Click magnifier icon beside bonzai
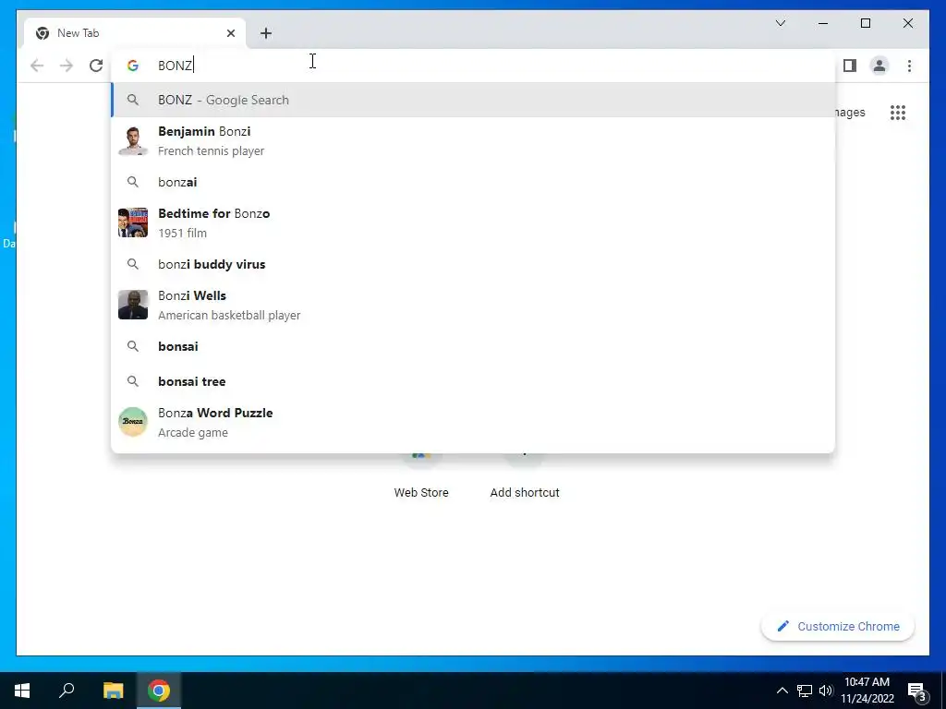The width and height of the screenshot is (946, 709). [x=133, y=182]
